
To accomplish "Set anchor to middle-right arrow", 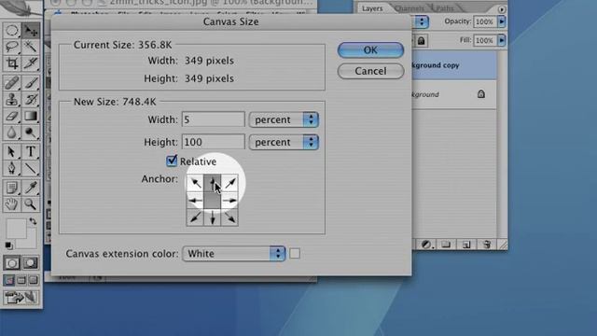I will tap(229, 201).
